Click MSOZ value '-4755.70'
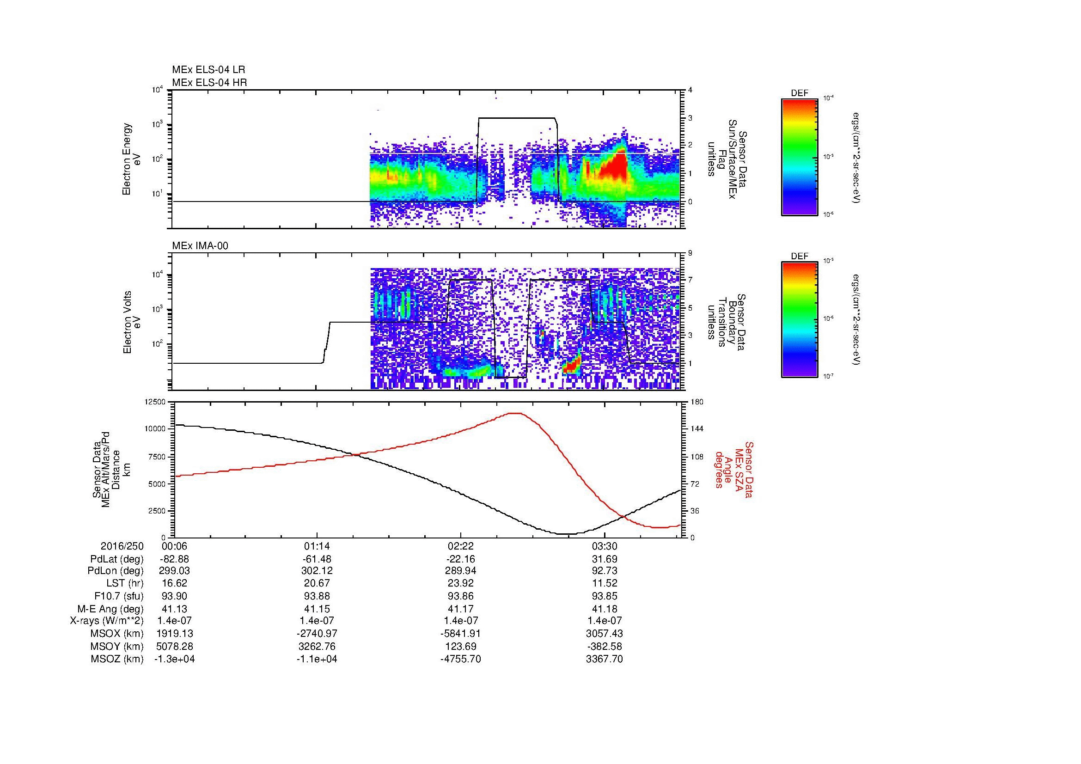This screenshot has height=764, width=1081. (460, 659)
